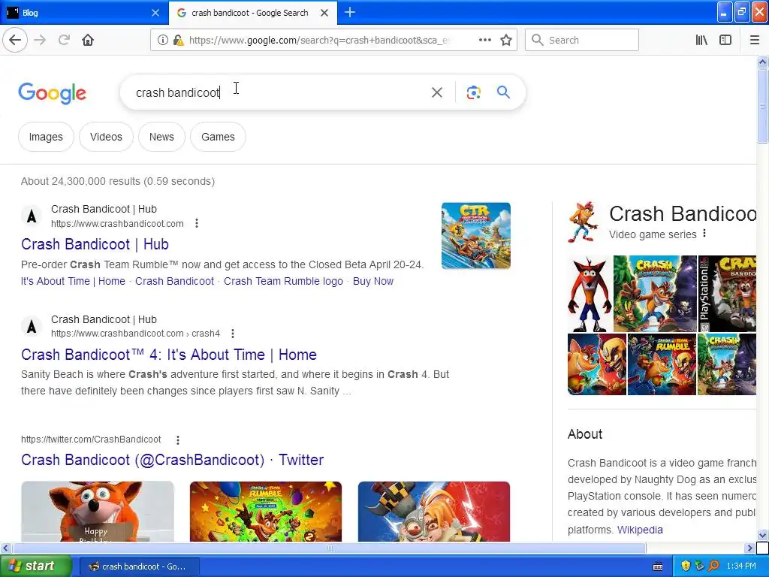Click in the Google search query field
Image resolution: width=769 pixels, height=577 pixels.
point(279,92)
